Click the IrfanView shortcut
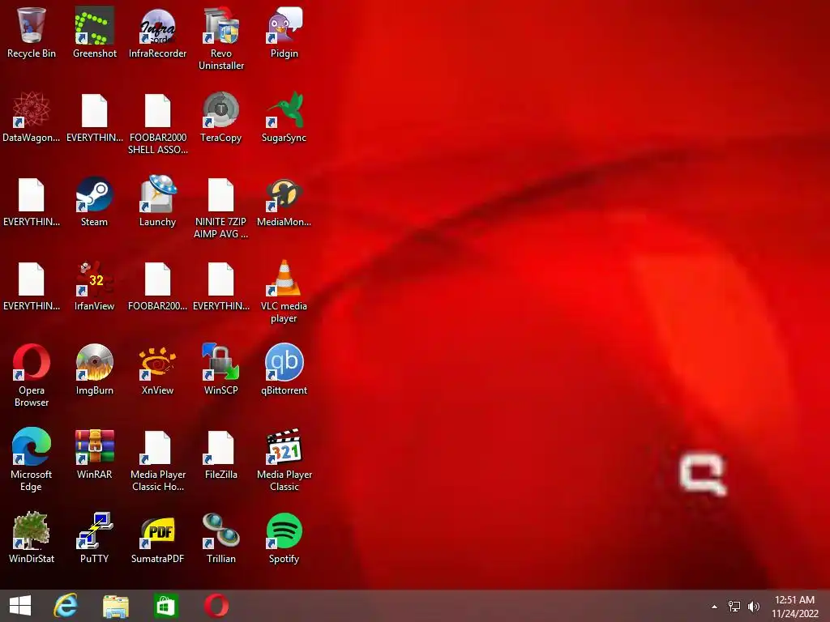This screenshot has height=622, width=830. pos(94,279)
